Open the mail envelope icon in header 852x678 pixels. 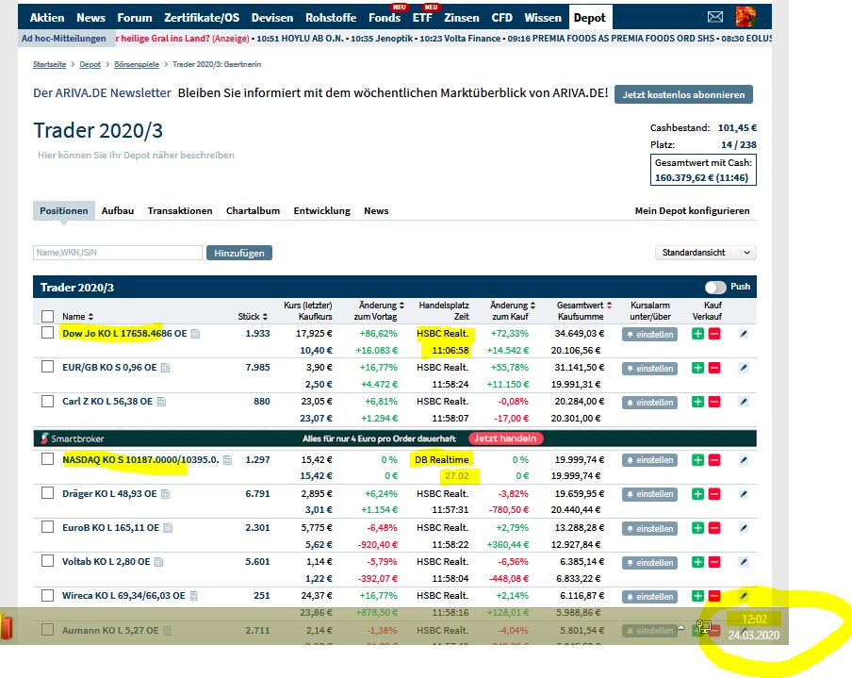pos(715,17)
